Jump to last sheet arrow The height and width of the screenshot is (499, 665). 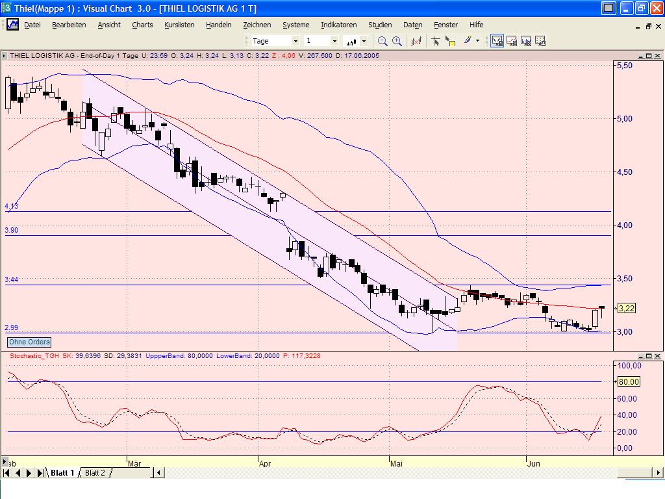[x=40, y=473]
